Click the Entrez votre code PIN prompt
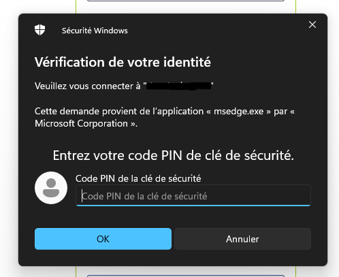 (174, 155)
